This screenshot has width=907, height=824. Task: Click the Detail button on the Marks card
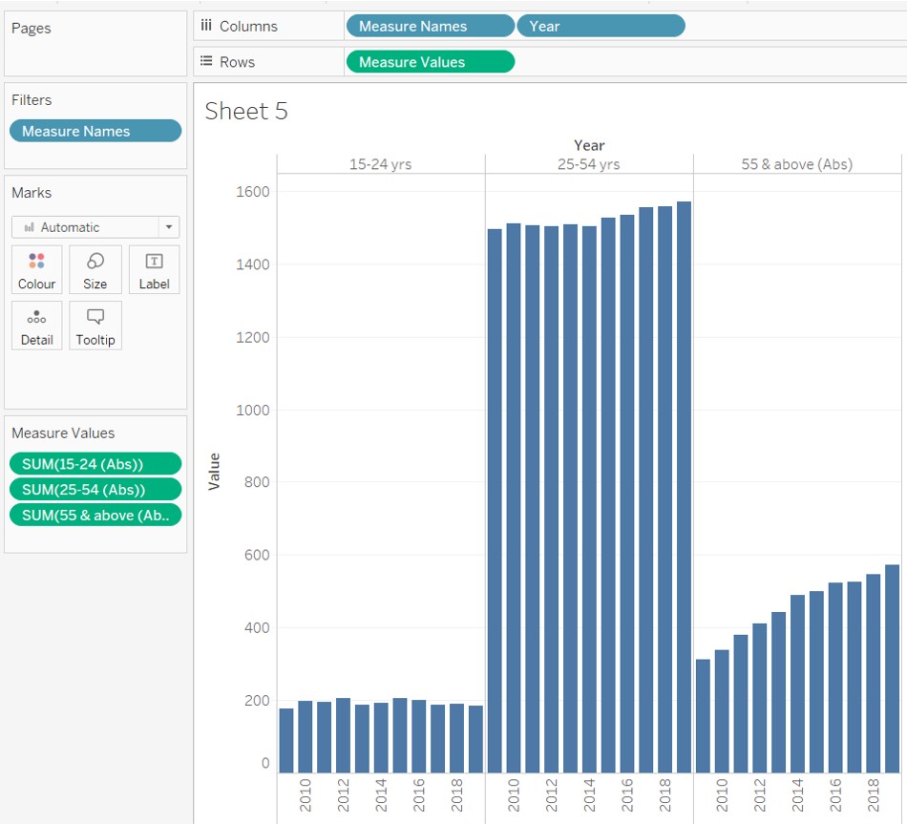click(36, 325)
